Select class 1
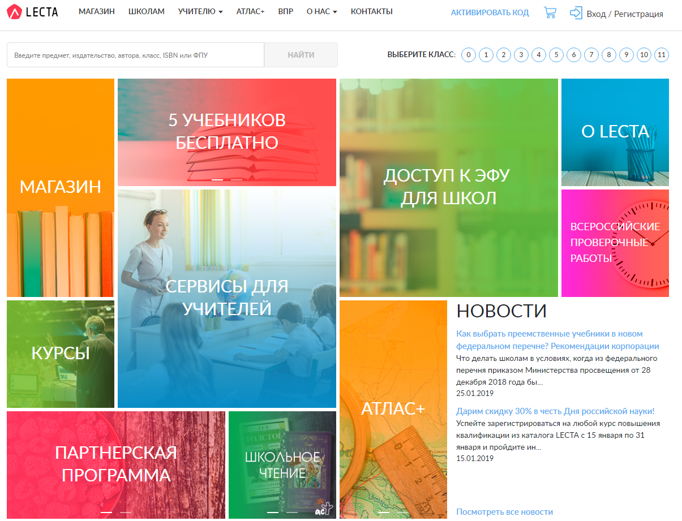This screenshot has width=682, height=521. coord(486,55)
